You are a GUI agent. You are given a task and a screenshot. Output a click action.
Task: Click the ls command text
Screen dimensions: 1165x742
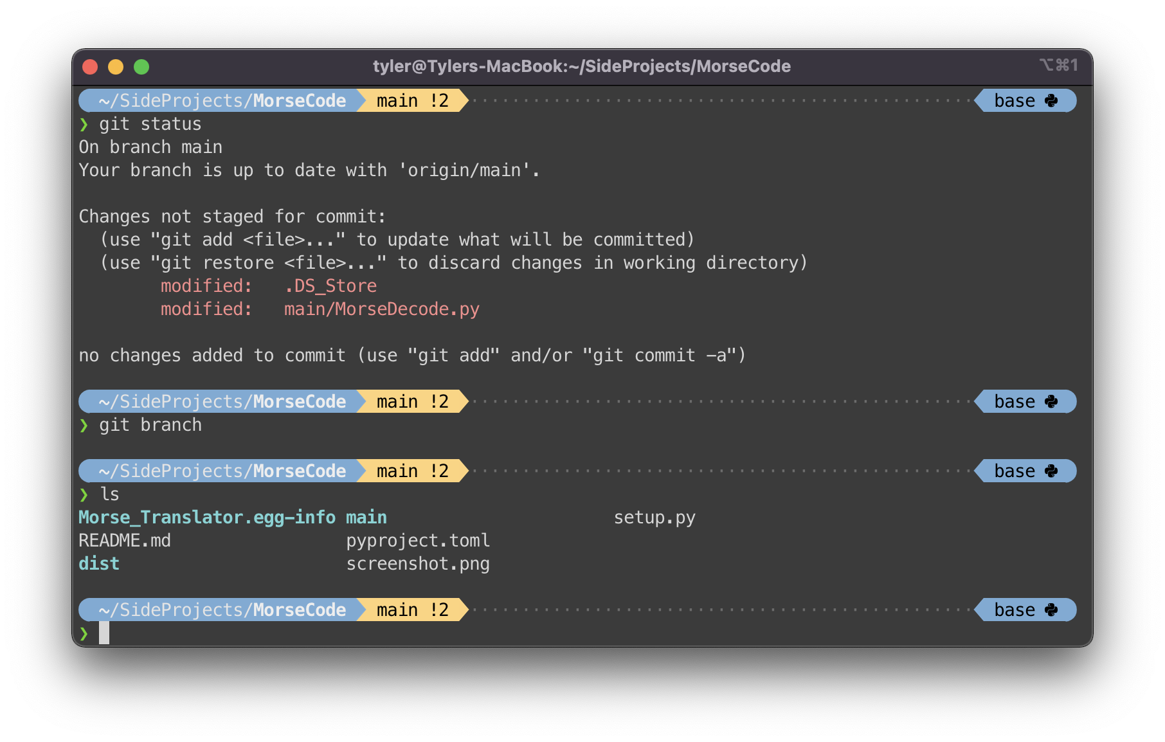click(x=109, y=494)
